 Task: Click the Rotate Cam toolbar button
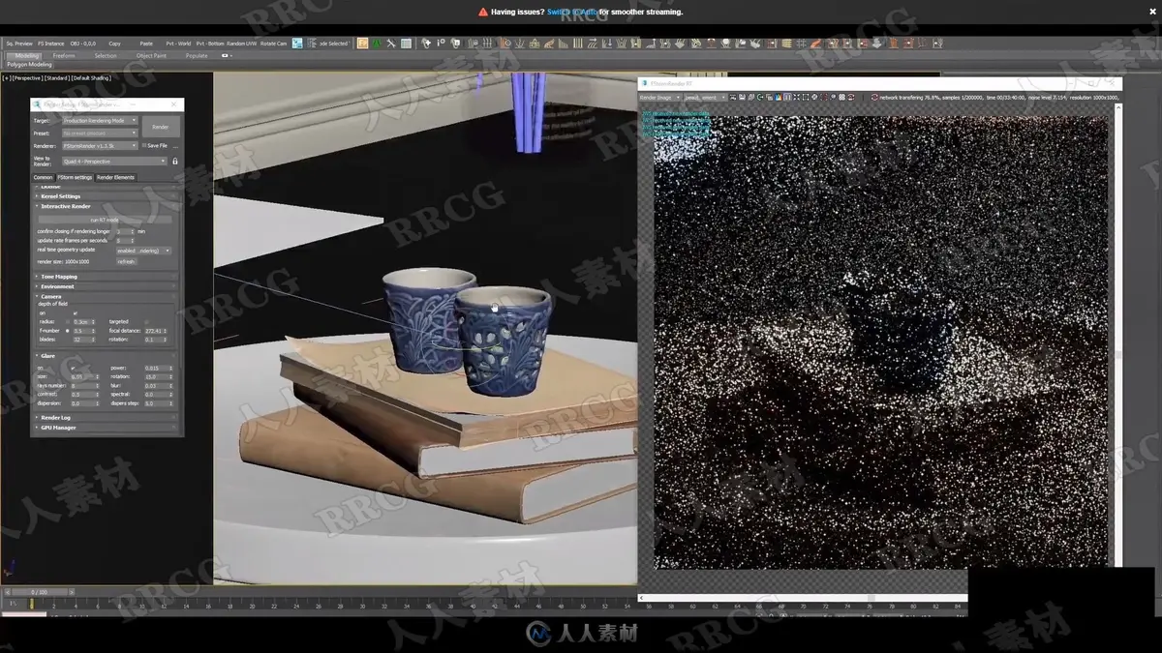tap(274, 44)
